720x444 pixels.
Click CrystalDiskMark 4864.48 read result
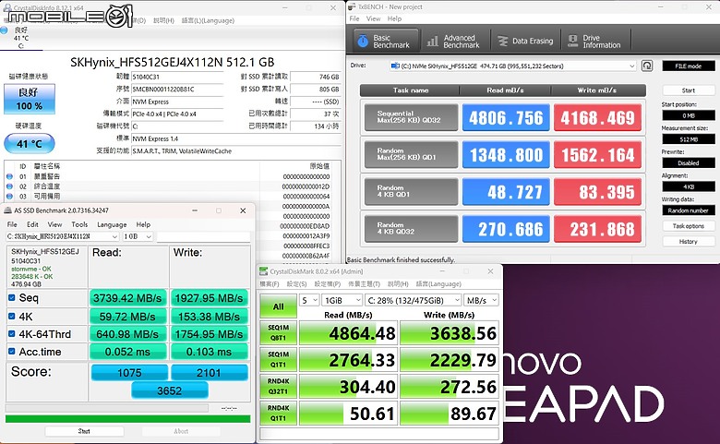pyautogui.click(x=349, y=333)
